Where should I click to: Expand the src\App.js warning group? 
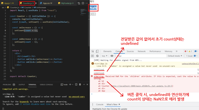coord(95,64)
